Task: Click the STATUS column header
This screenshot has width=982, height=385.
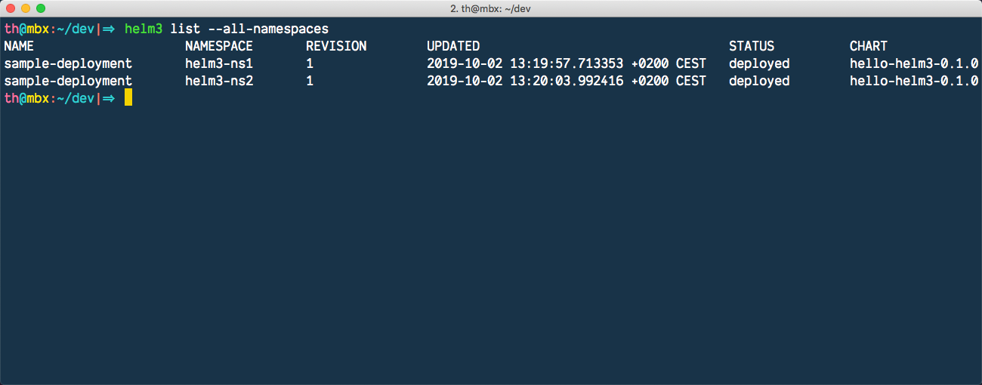Action: pos(752,46)
